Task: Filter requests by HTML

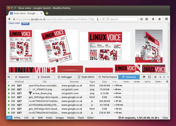Action: click(17, 118)
